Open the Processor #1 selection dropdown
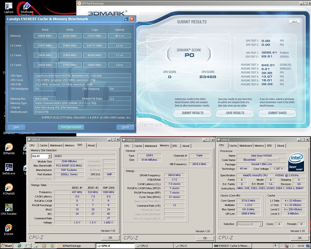The image size is (311, 249). (x=261, y=224)
